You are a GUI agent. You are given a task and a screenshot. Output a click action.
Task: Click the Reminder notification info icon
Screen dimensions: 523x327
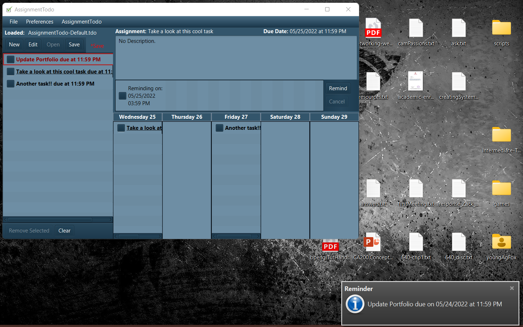[x=355, y=304]
